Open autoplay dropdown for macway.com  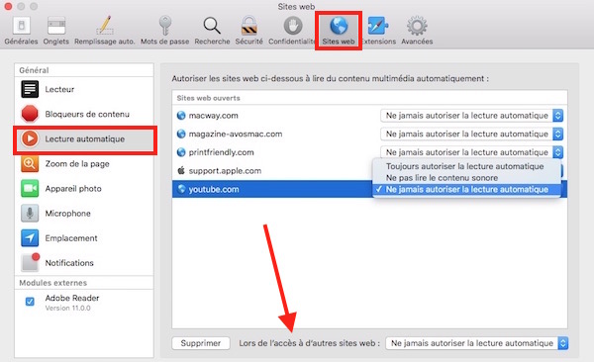pyautogui.click(x=471, y=116)
